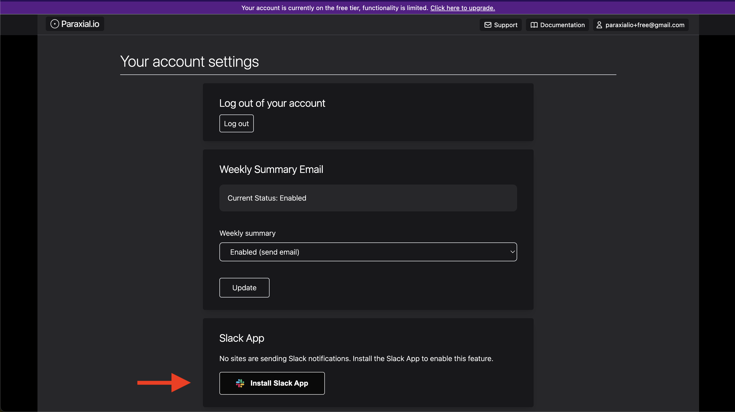Click the Log out button

236,124
